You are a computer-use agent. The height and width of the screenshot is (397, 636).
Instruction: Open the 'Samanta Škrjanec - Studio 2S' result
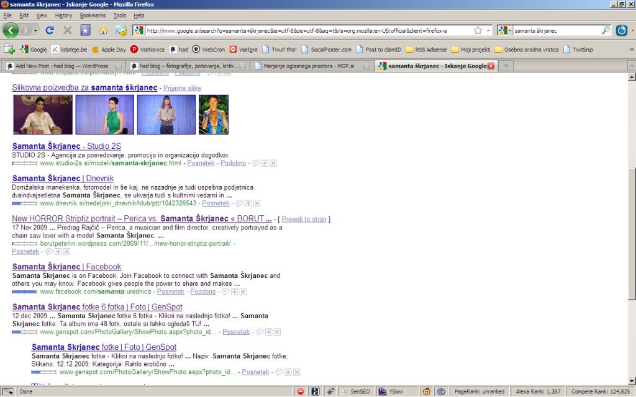click(66, 146)
